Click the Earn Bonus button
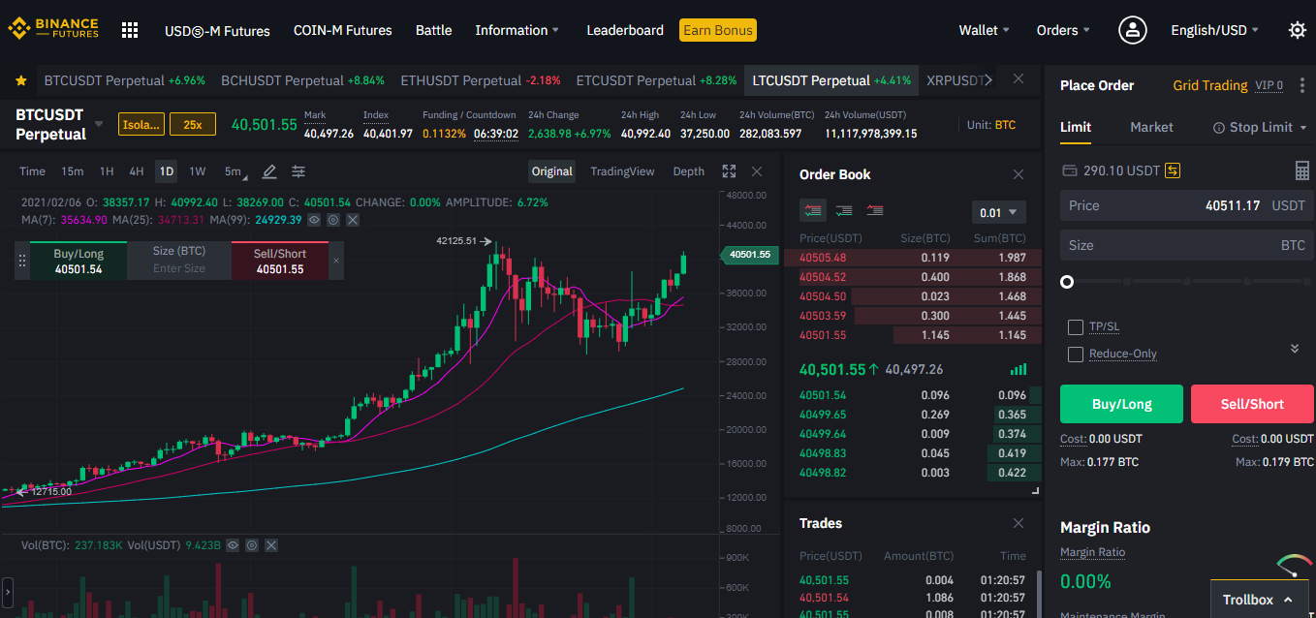The image size is (1316, 618). point(717,30)
